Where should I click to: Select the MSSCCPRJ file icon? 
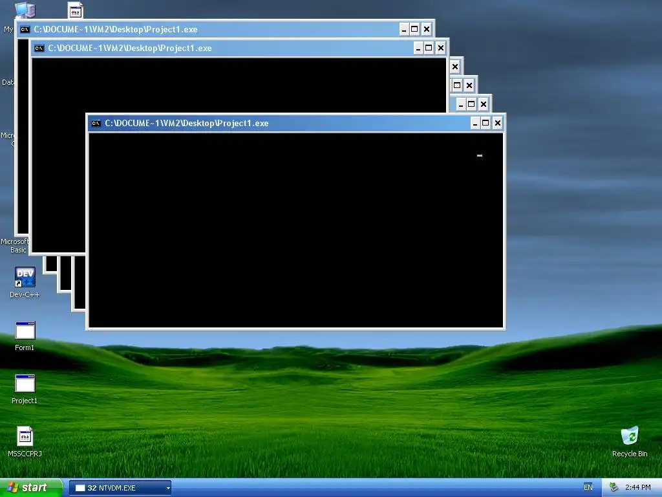click(x=25, y=441)
